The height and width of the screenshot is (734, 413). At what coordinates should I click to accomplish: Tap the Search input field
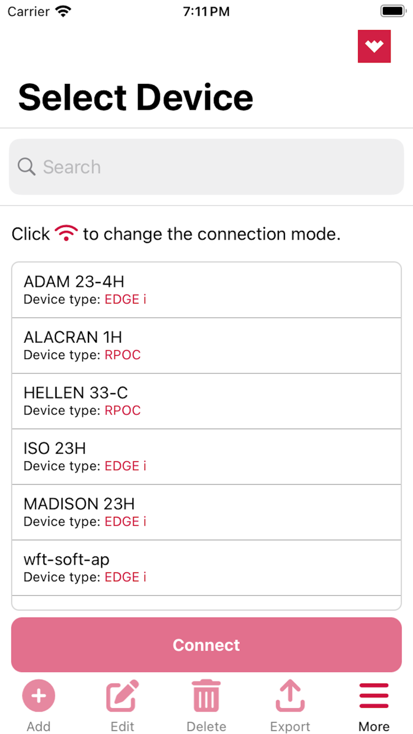point(206,167)
